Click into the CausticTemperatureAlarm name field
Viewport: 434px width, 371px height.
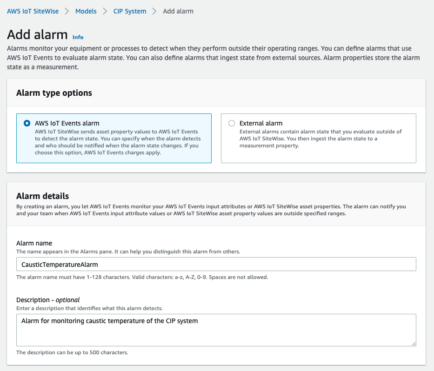point(216,264)
